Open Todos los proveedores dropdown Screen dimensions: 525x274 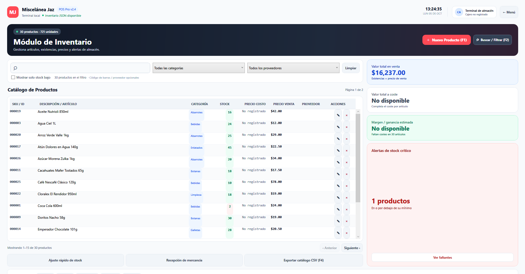tap(293, 68)
